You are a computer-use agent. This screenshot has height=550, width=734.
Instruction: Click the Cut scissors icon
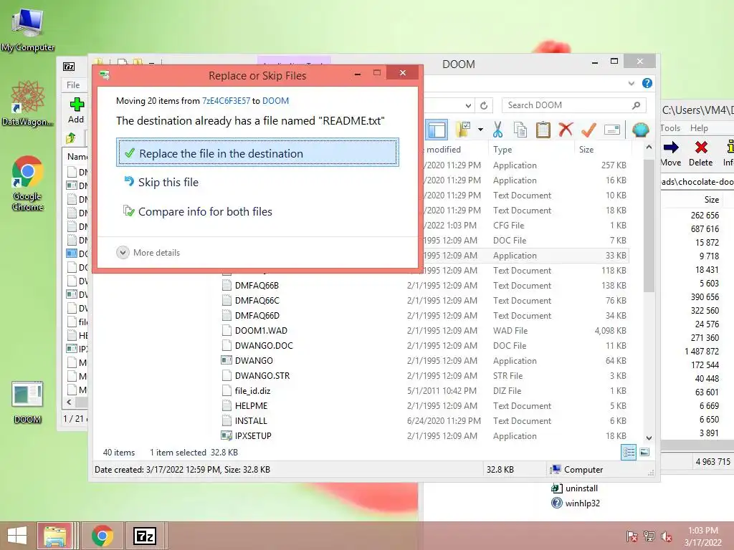tap(497, 130)
